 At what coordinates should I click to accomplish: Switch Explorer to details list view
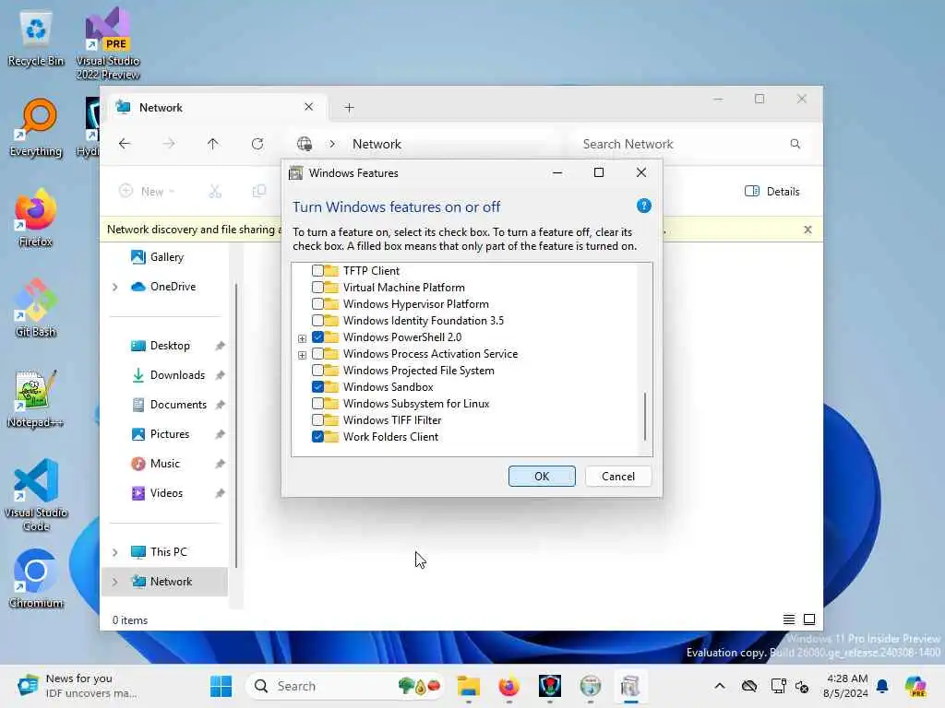coord(788,619)
